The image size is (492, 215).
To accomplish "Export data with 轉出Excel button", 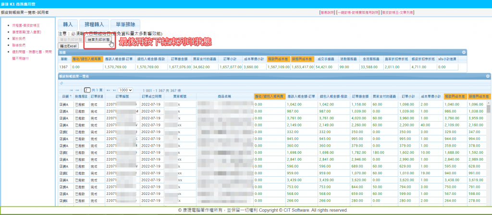I will pos(69,45).
